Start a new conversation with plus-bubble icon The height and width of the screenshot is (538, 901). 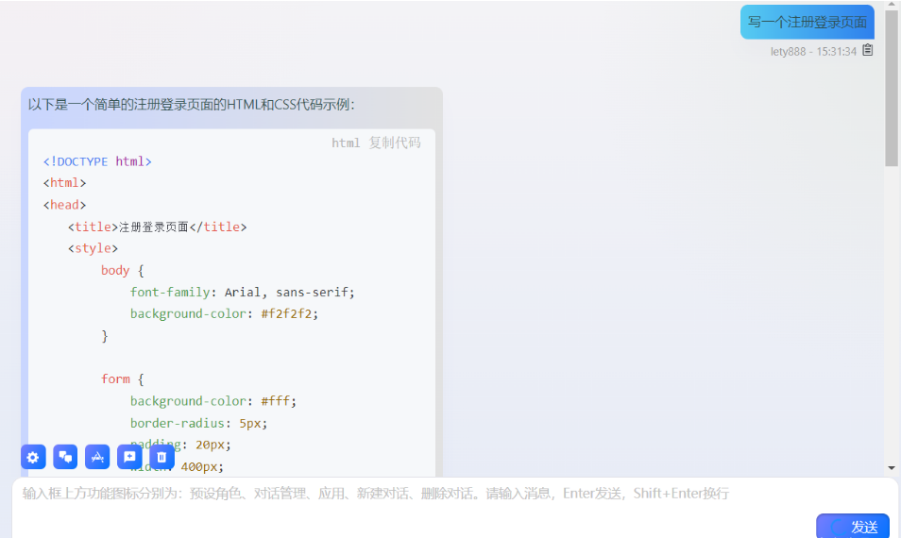point(129,458)
